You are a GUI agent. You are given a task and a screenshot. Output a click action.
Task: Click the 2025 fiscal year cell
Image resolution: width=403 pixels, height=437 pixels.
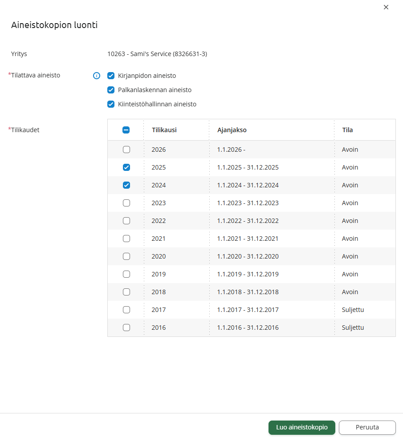(159, 167)
